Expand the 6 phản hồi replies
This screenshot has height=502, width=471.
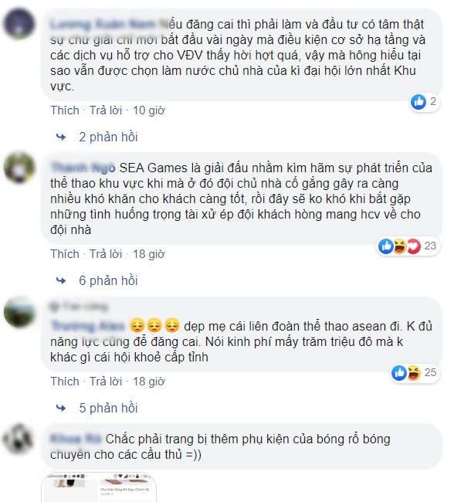click(x=108, y=281)
